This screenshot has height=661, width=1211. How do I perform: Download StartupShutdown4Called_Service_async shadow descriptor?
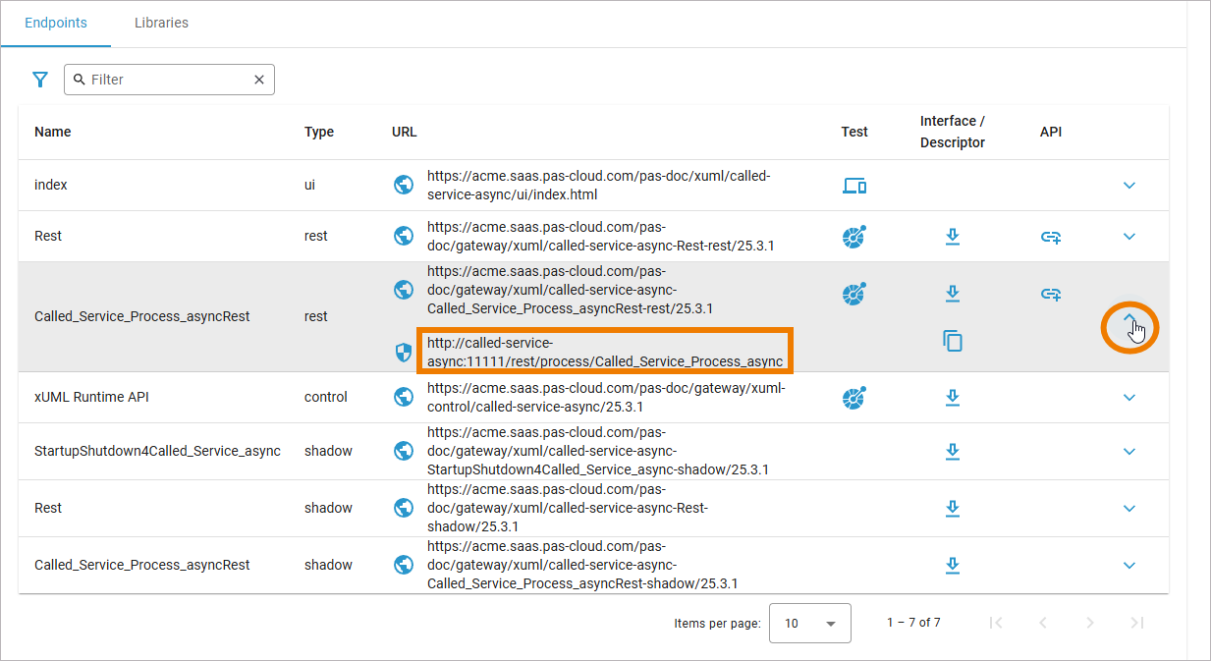click(x=952, y=452)
